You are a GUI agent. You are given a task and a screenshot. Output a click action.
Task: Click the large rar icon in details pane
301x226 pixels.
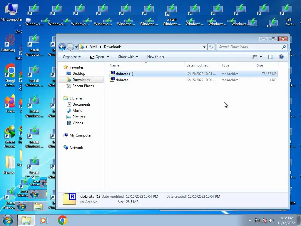pos(69,199)
